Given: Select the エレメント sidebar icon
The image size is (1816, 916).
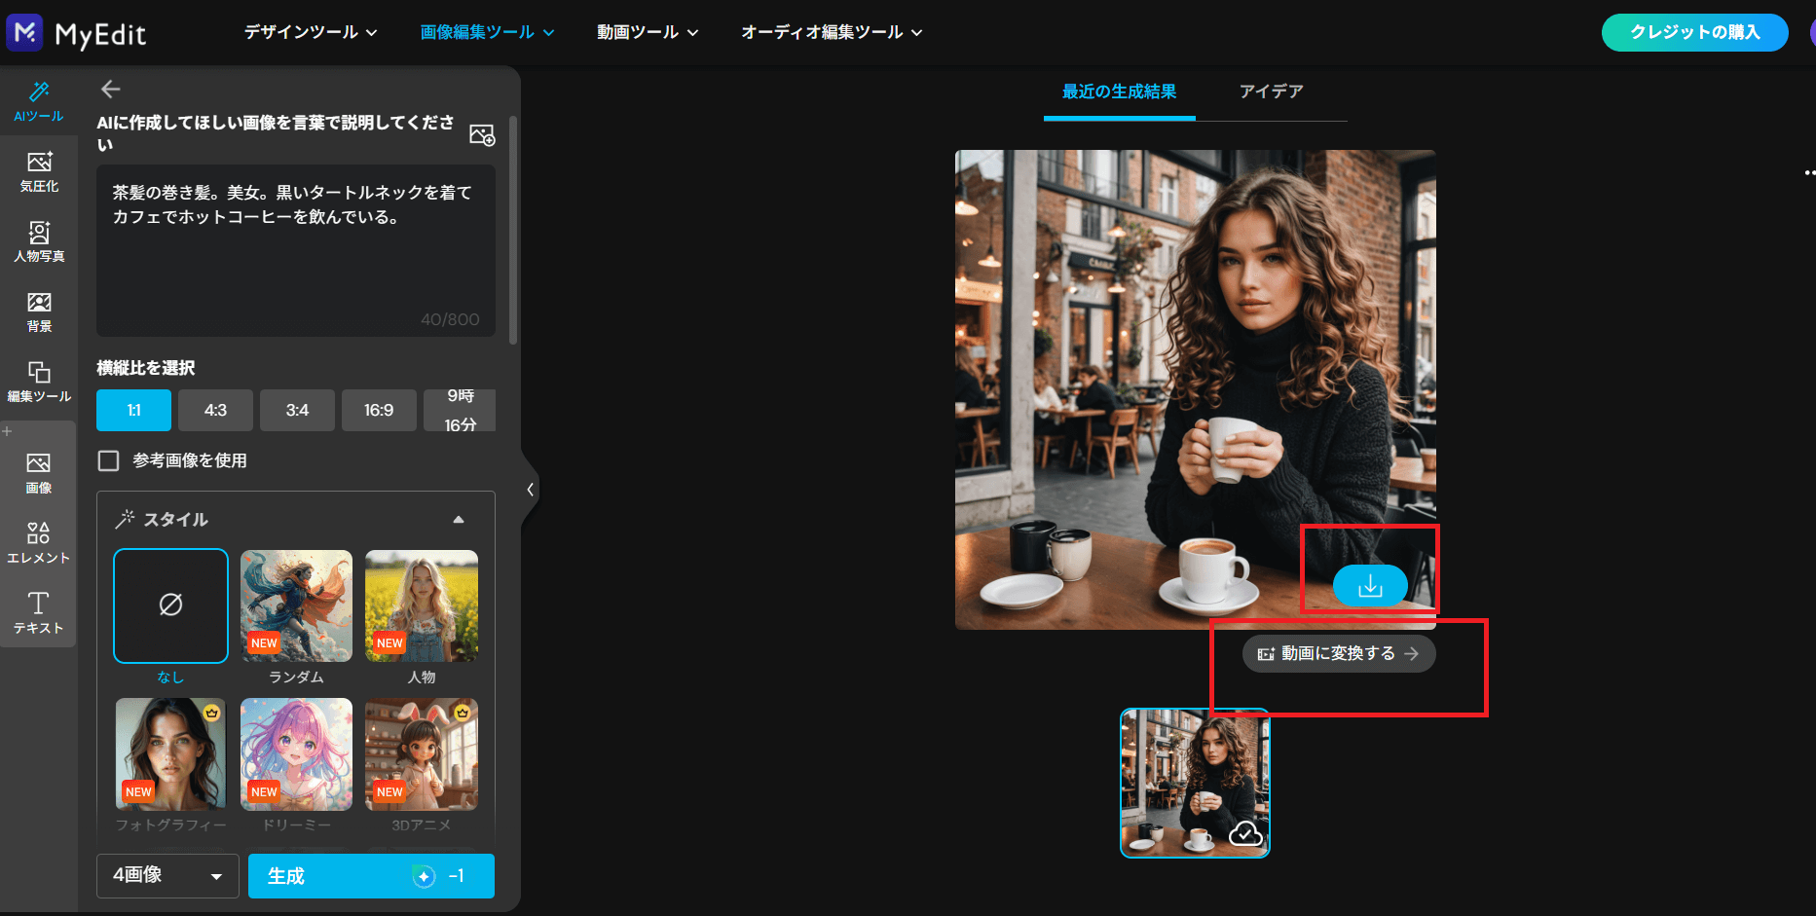Looking at the screenshot, I should [39, 542].
